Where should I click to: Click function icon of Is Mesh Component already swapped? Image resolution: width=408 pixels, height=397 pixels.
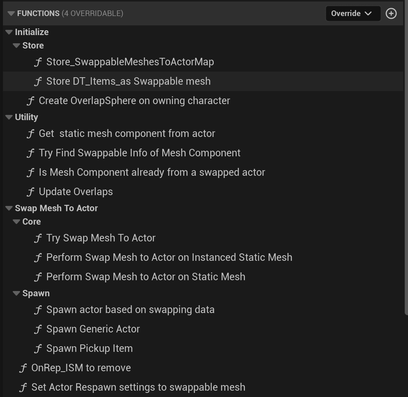point(31,173)
